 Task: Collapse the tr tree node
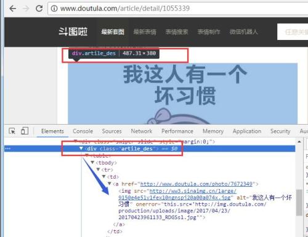(x=98, y=169)
